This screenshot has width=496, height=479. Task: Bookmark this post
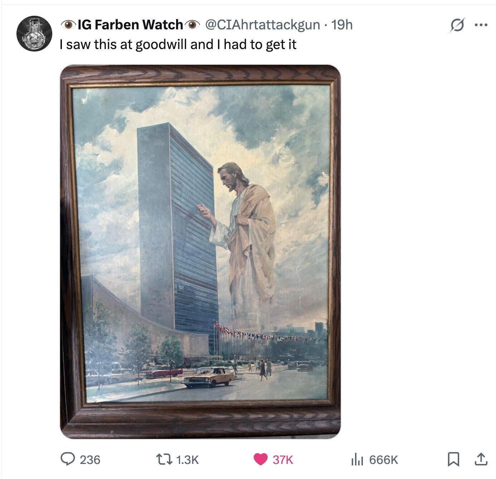453,459
